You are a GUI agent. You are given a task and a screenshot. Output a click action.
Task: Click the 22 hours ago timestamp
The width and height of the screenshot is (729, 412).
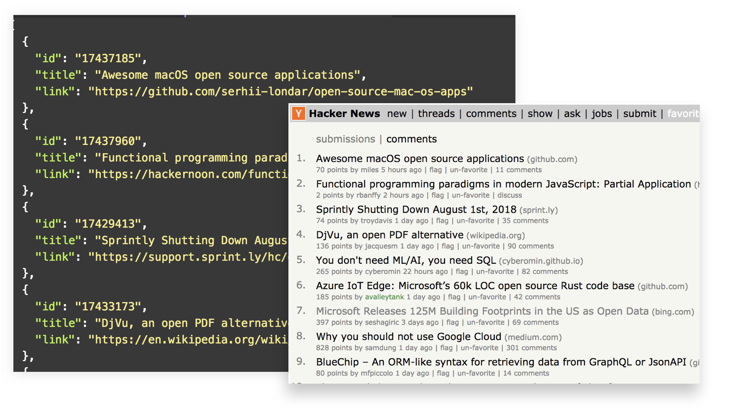[x=425, y=271]
